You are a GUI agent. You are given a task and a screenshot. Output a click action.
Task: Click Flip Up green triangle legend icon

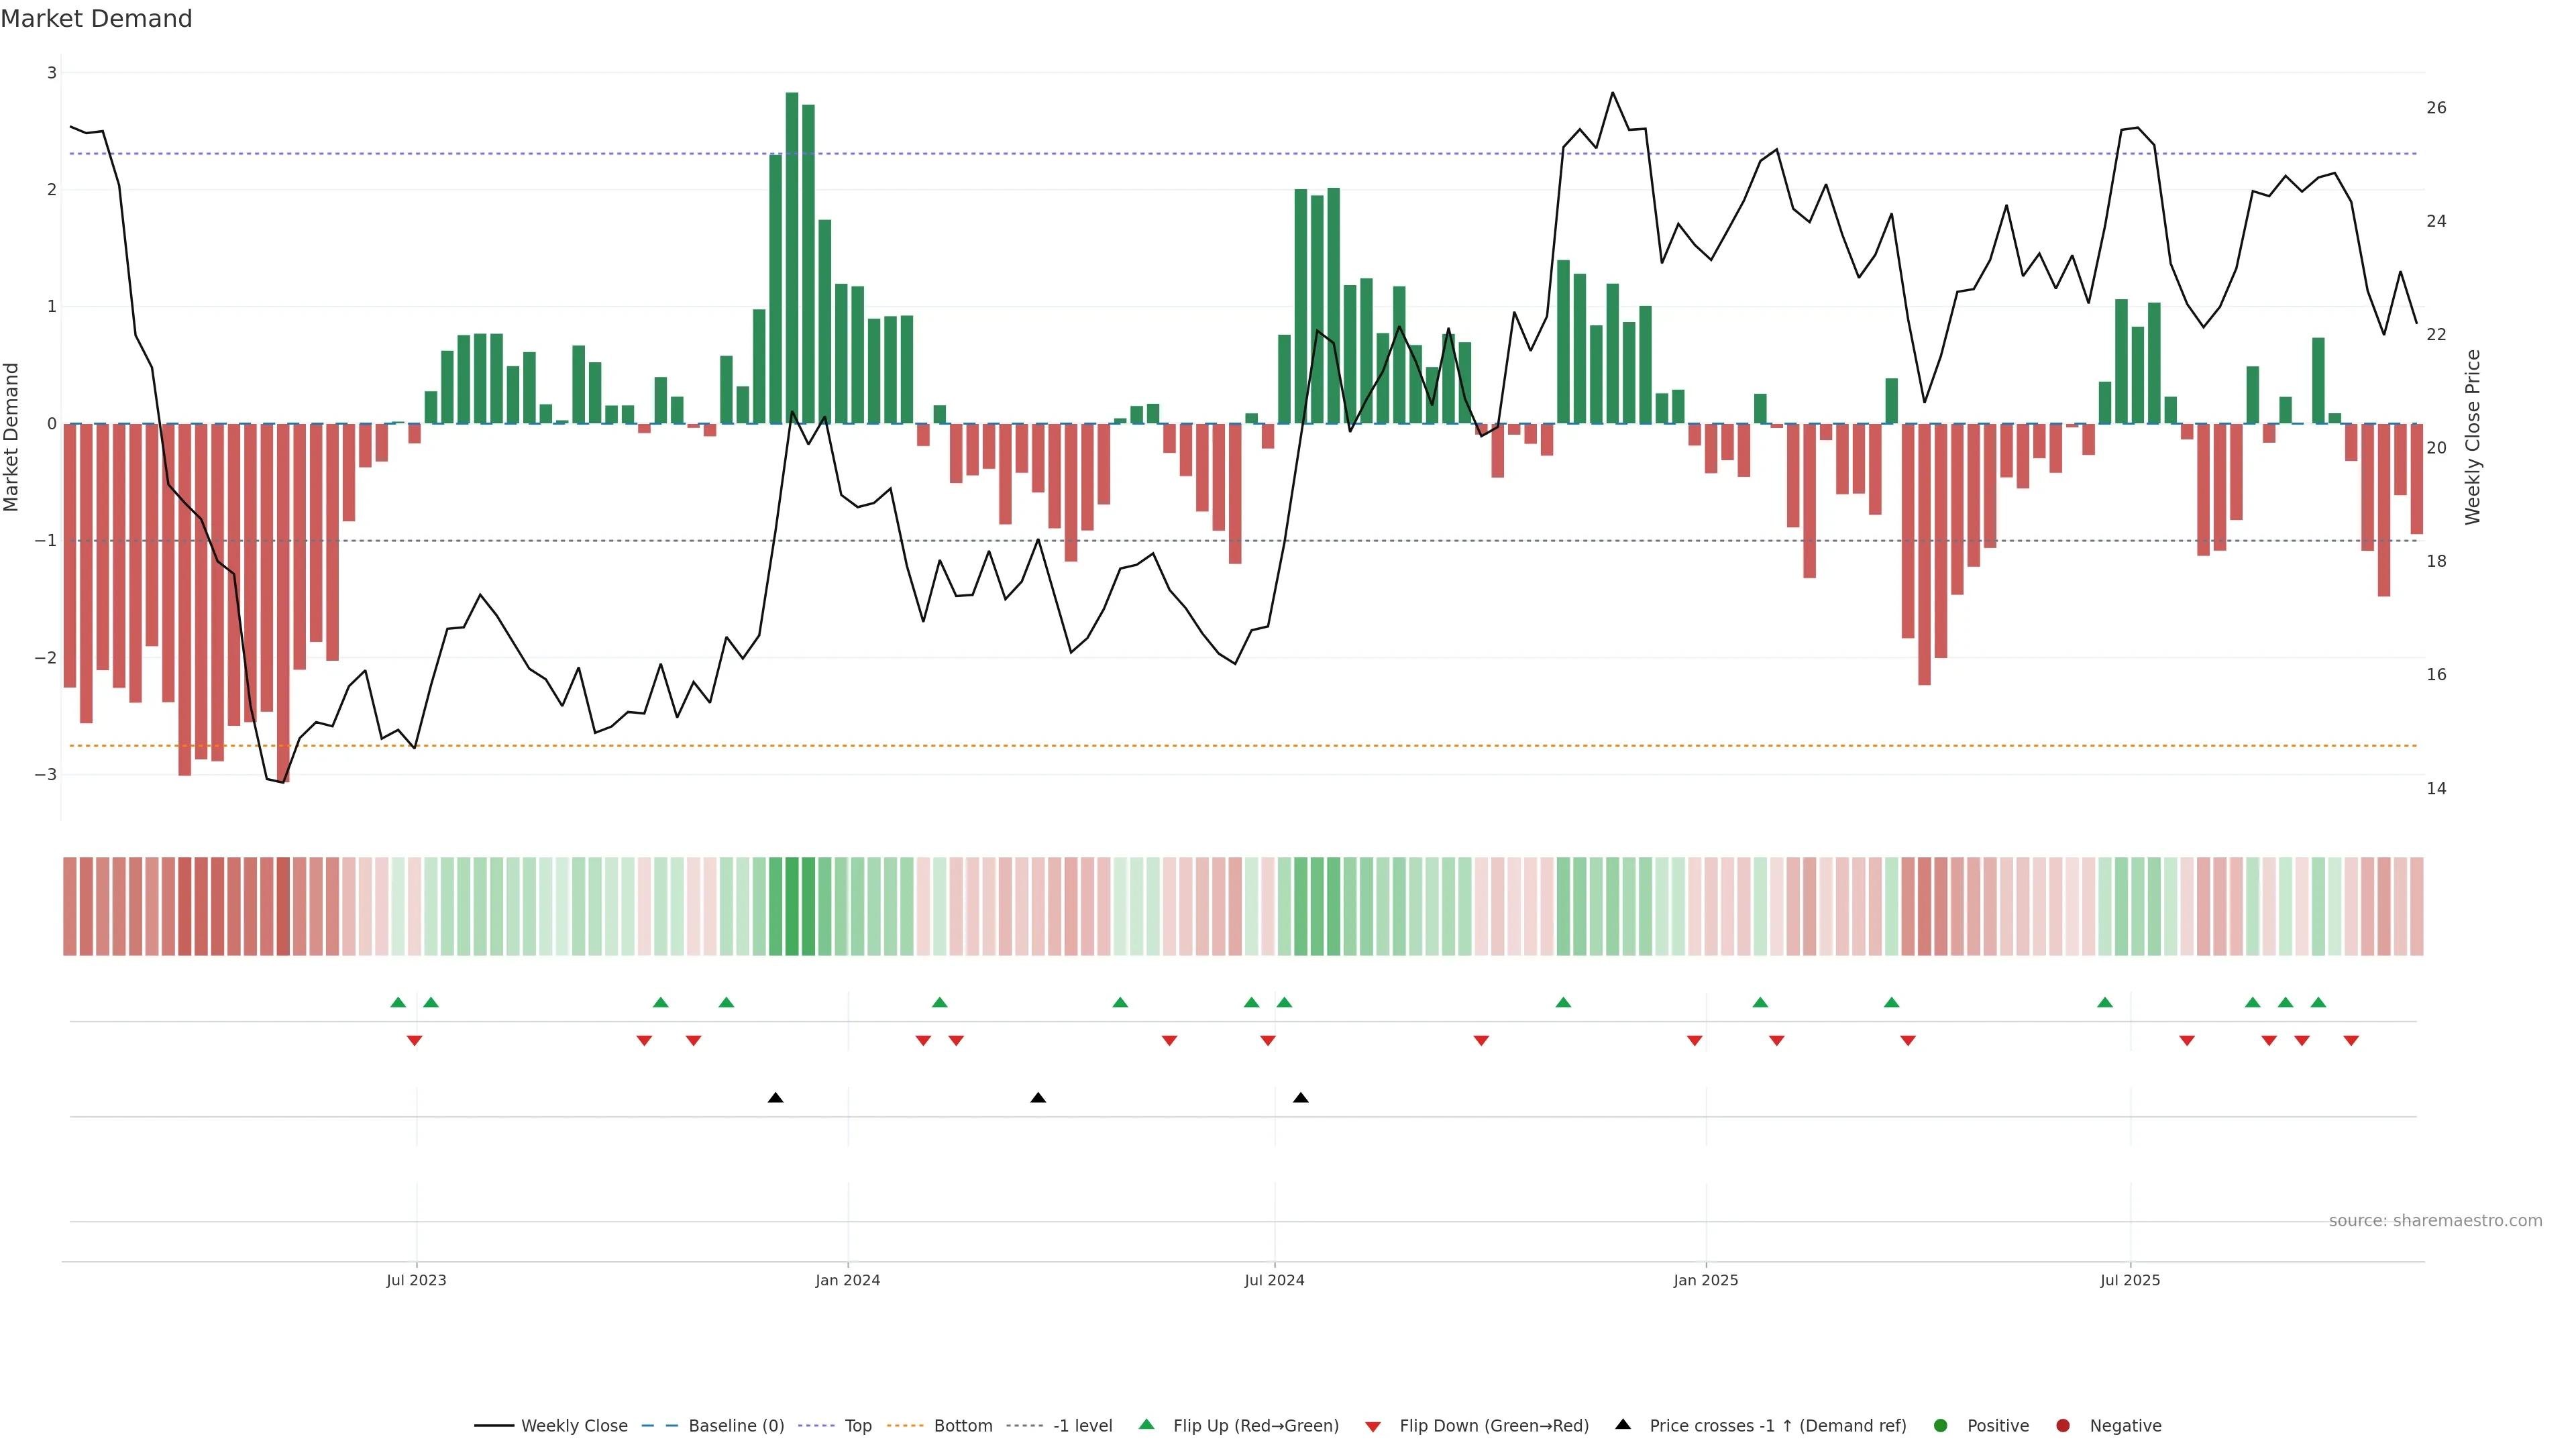pos(1147,1424)
